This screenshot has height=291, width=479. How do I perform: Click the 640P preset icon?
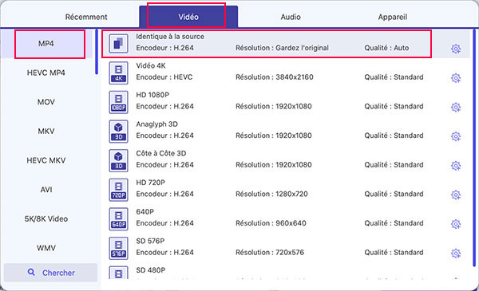pyautogui.click(x=118, y=219)
